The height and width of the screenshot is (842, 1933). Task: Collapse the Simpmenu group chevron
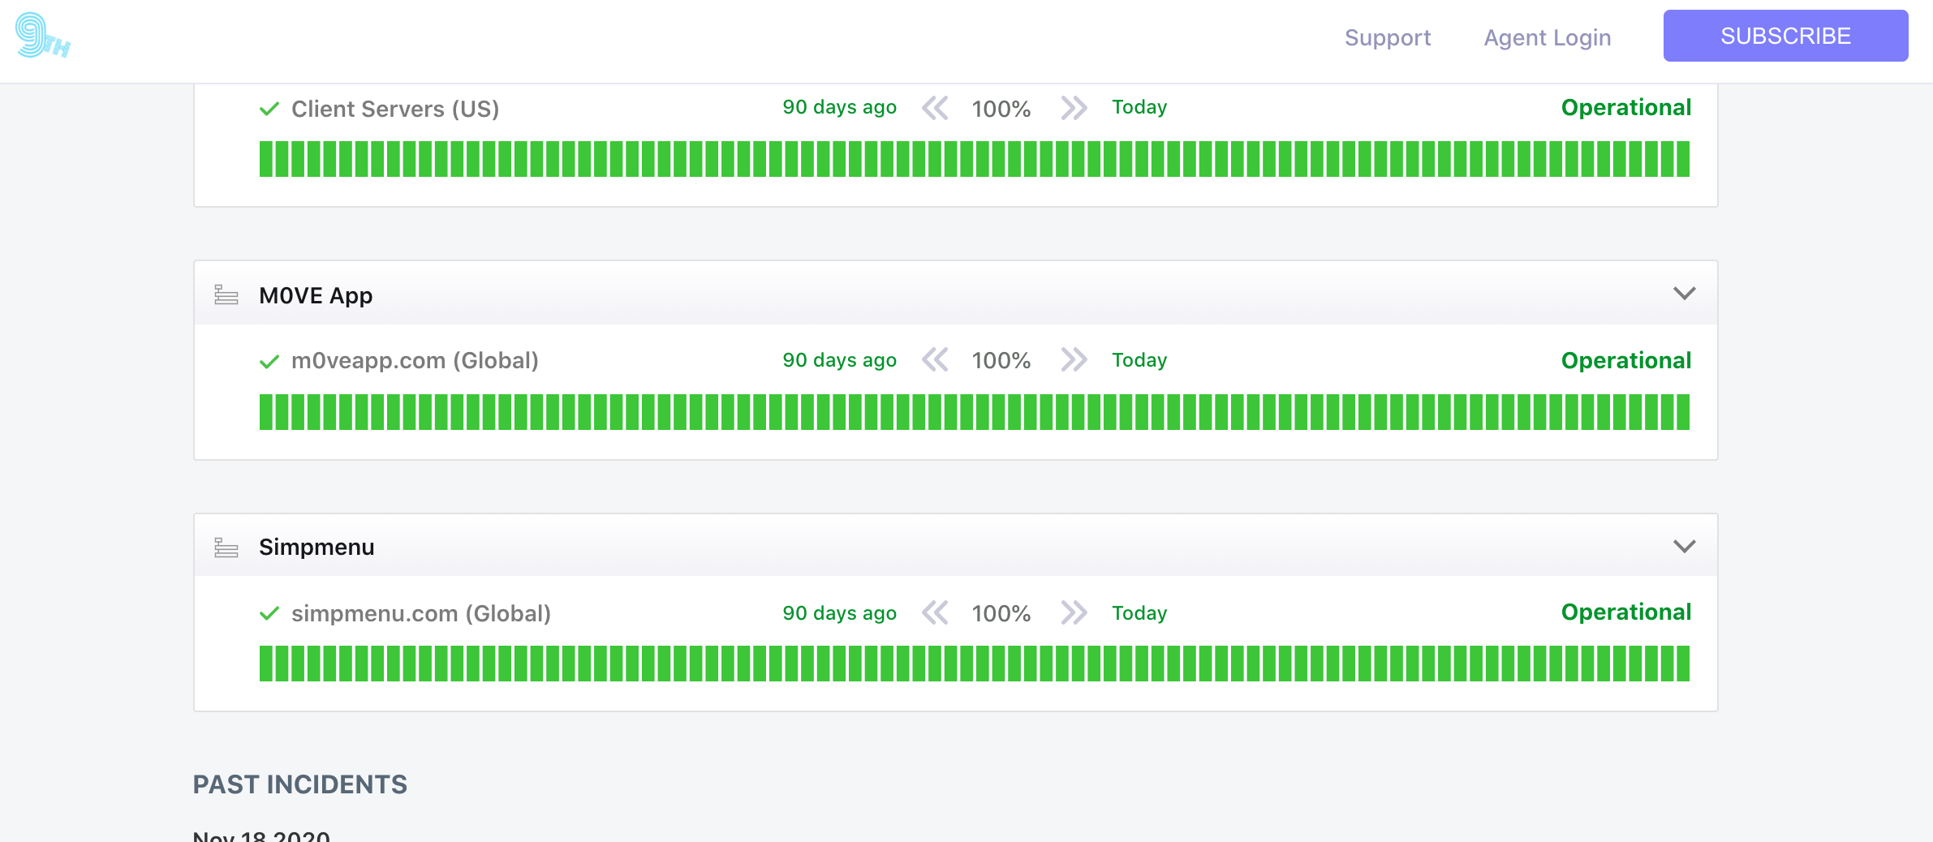click(x=1685, y=546)
